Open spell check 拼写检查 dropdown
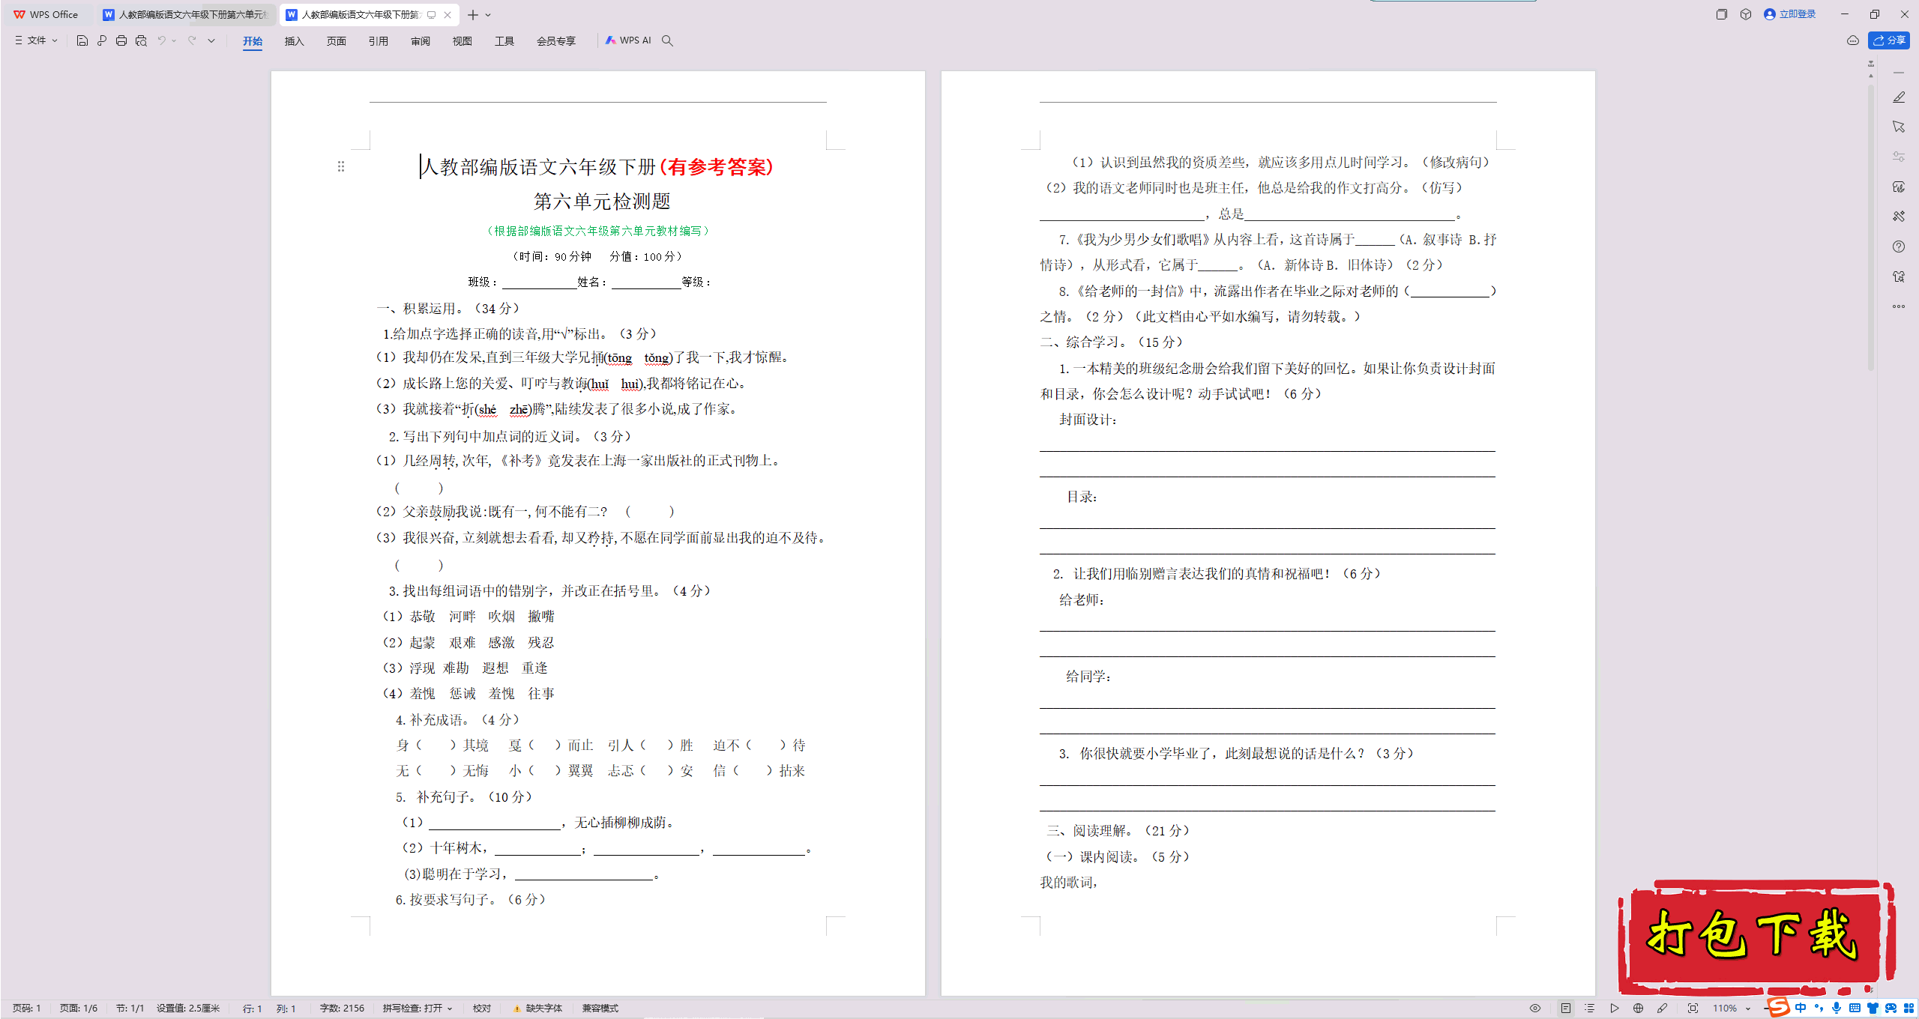Screen dimensions: 1919x1019 (x=418, y=1009)
